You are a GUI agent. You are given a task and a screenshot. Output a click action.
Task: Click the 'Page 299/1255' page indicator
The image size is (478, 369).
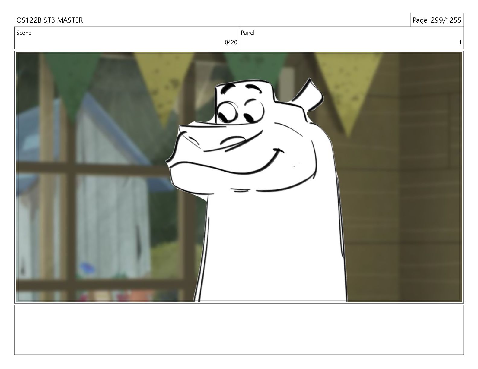pyautogui.click(x=437, y=20)
